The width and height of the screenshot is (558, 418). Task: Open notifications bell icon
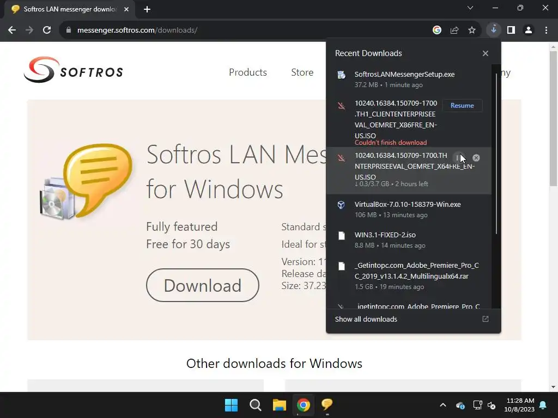point(543,405)
